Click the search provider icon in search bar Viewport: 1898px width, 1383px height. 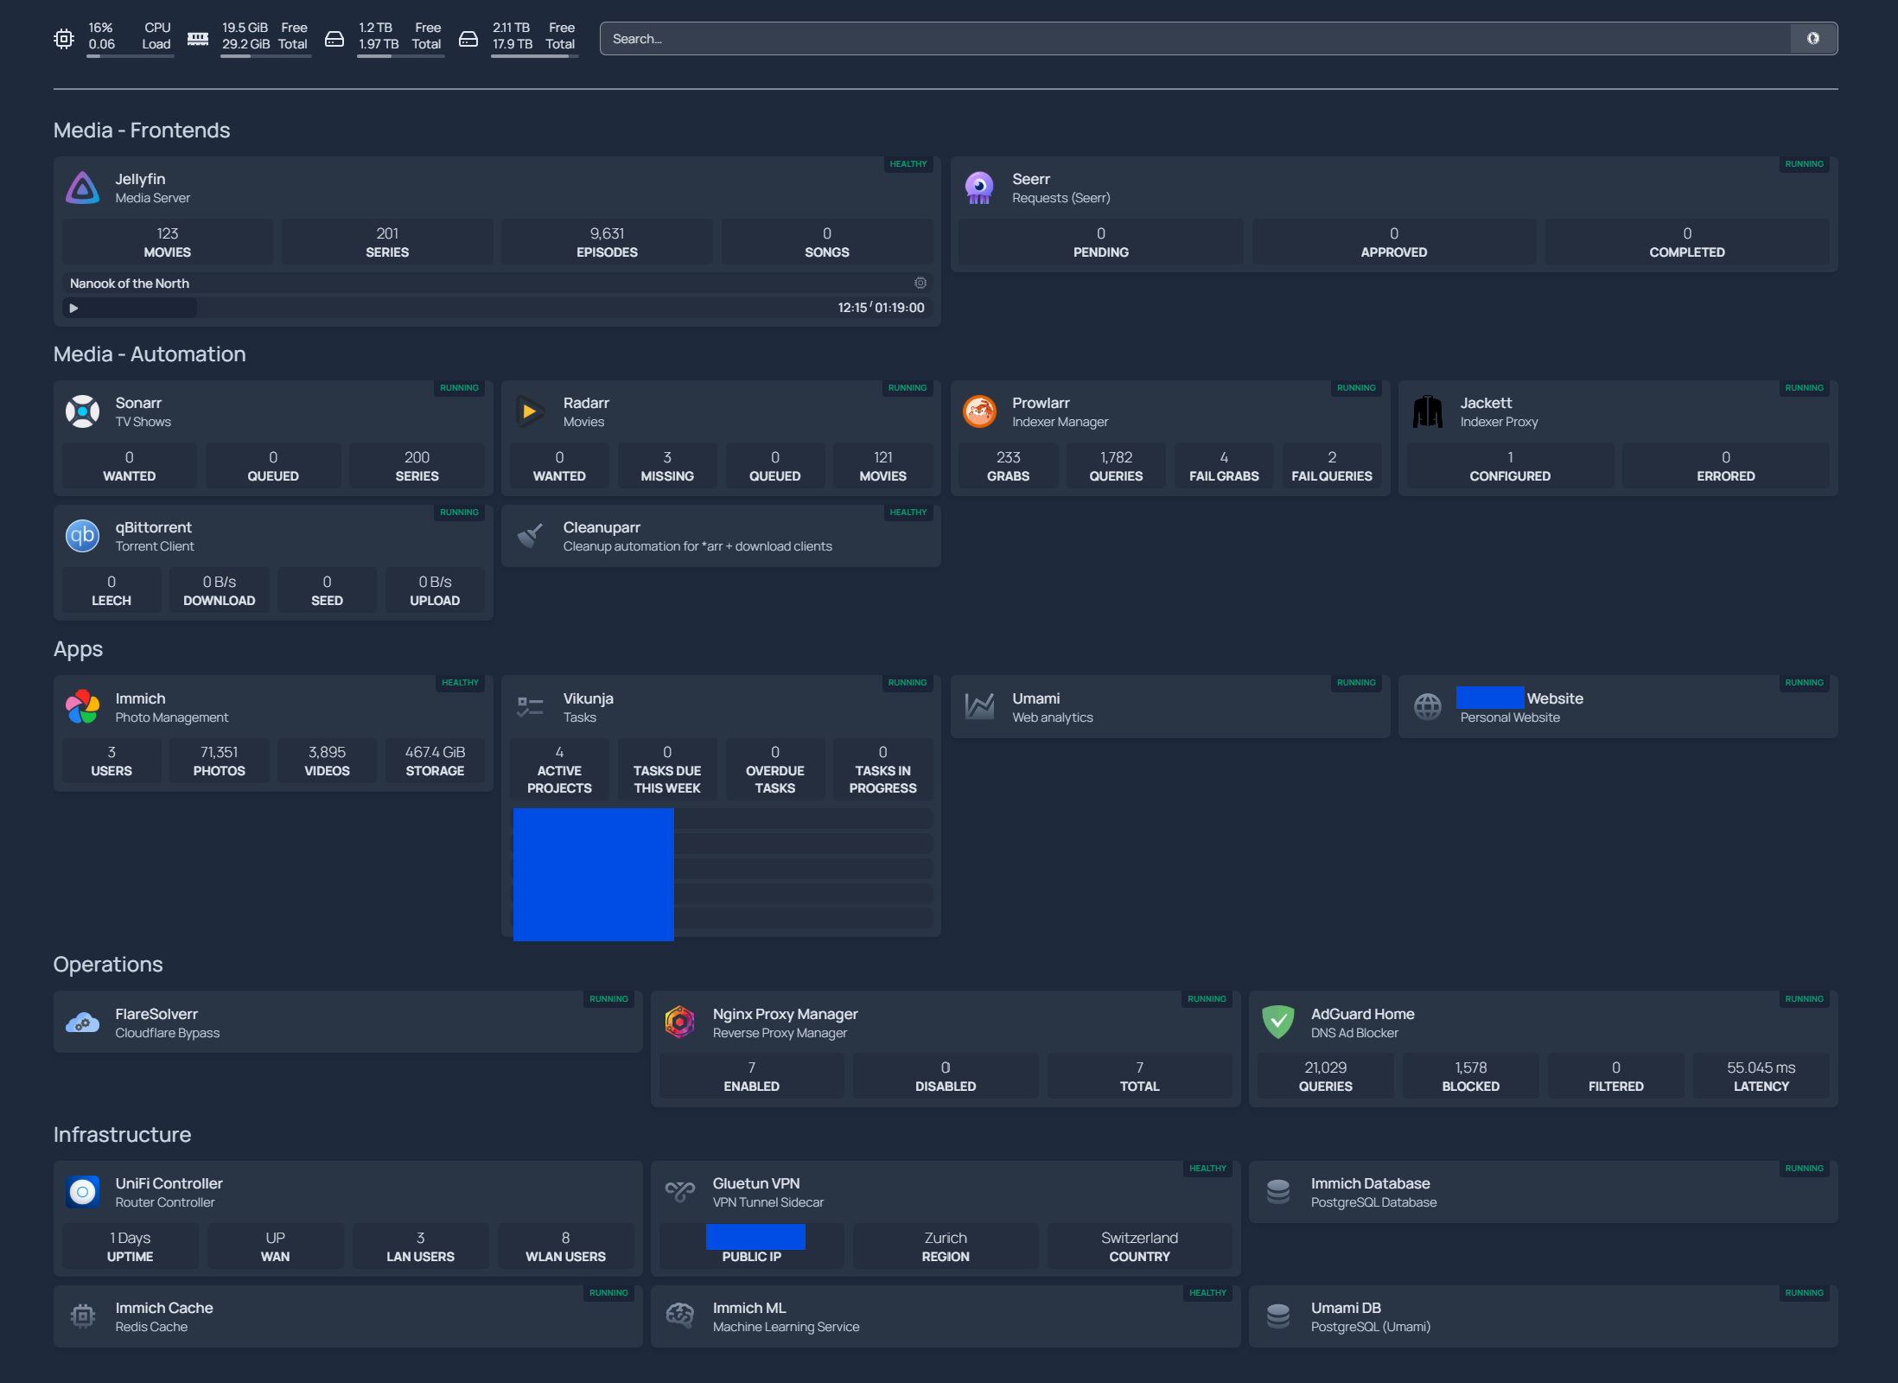(x=1813, y=39)
